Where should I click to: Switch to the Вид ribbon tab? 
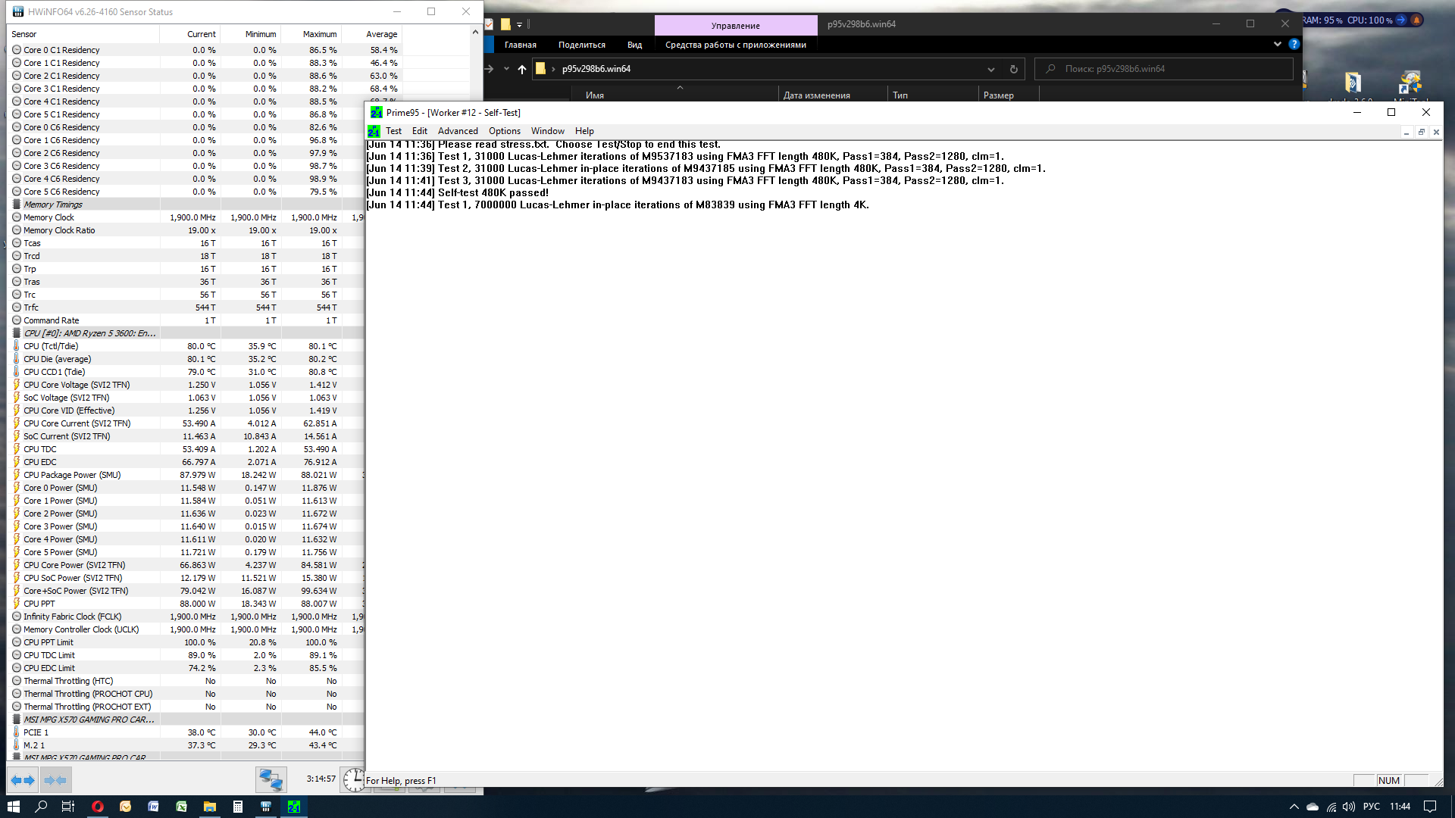tap(634, 45)
